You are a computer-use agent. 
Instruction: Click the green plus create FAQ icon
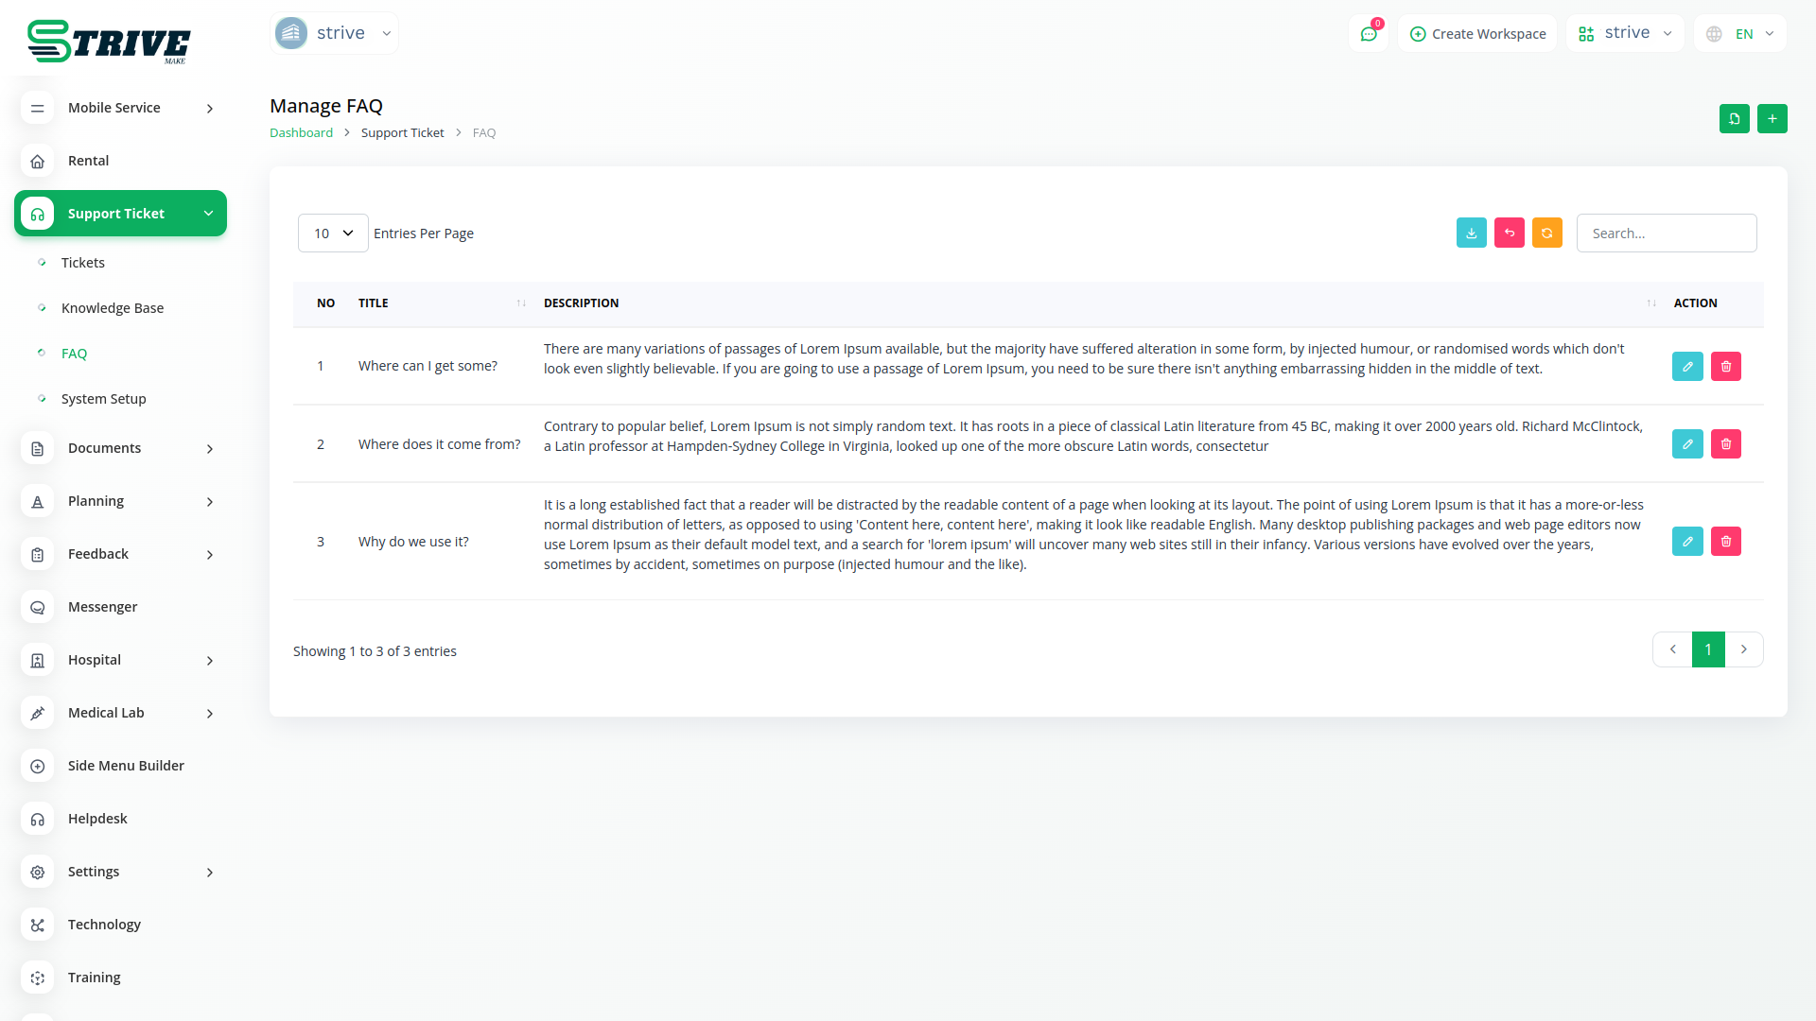point(1772,118)
